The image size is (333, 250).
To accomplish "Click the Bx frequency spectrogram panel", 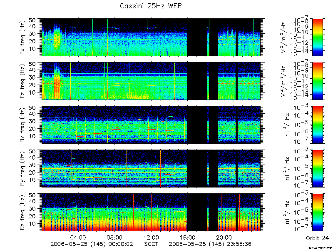I will click(x=151, y=125).
